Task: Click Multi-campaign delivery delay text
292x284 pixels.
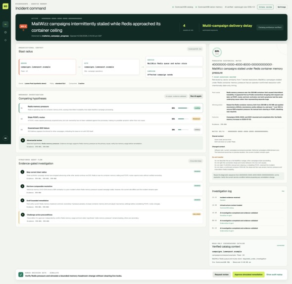Action: tap(227, 26)
